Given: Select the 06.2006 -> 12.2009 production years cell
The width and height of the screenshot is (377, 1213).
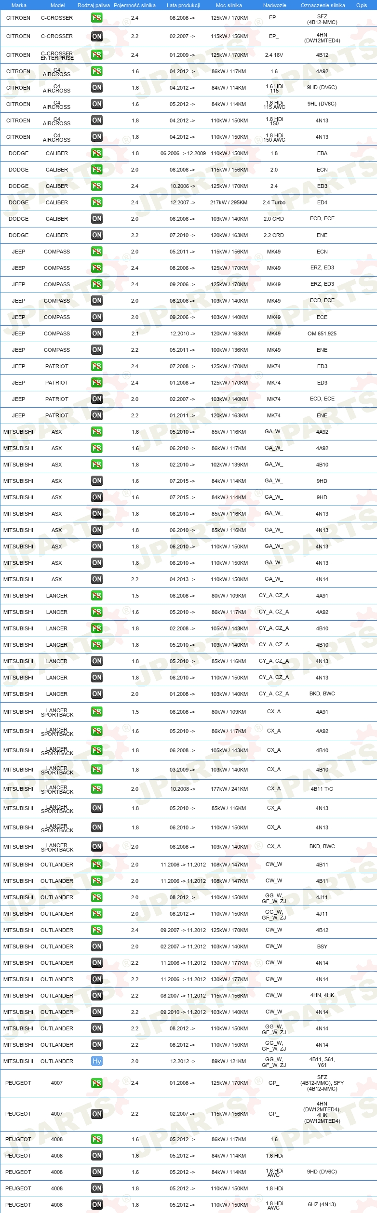Looking at the screenshot, I should (183, 153).
